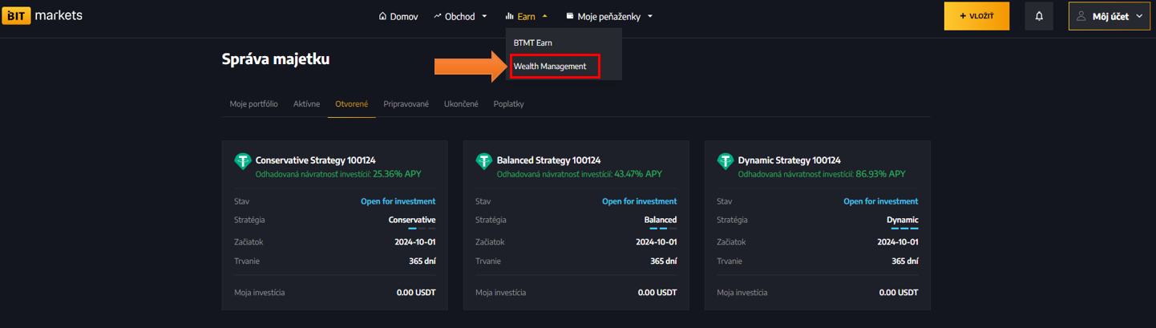Click the home icon beside Domov
Screen dimensions: 1156x328
(x=382, y=16)
